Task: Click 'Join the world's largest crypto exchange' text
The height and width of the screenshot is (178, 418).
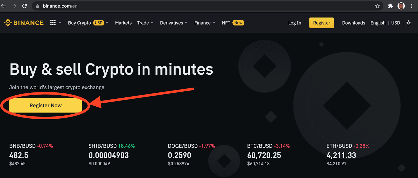Action: (57, 87)
